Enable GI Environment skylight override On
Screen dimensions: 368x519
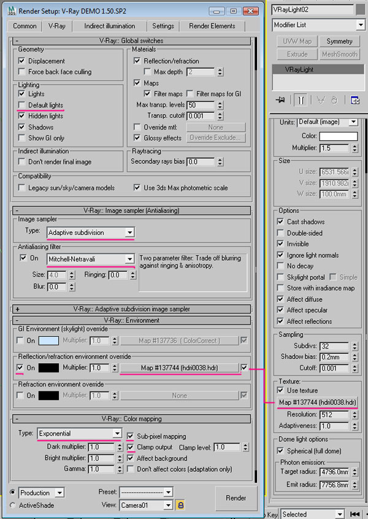click(x=20, y=340)
